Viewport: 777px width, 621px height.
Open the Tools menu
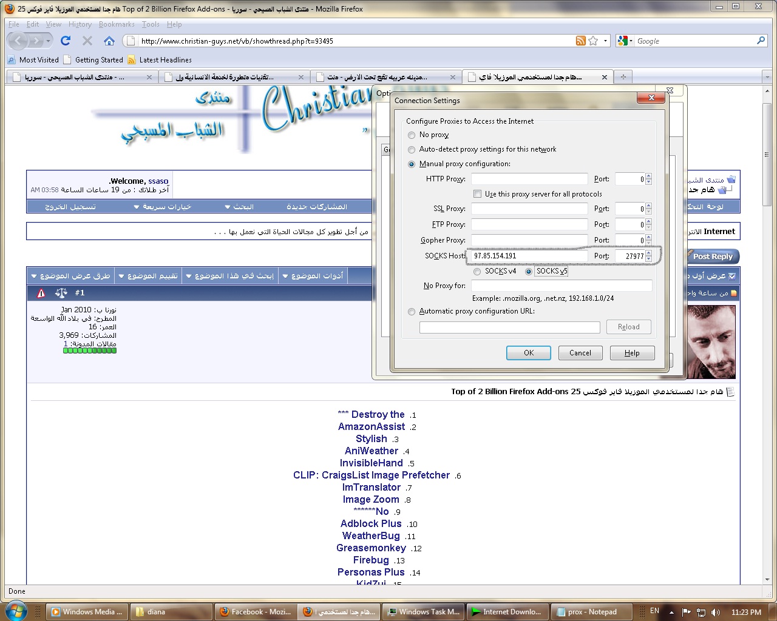click(151, 24)
